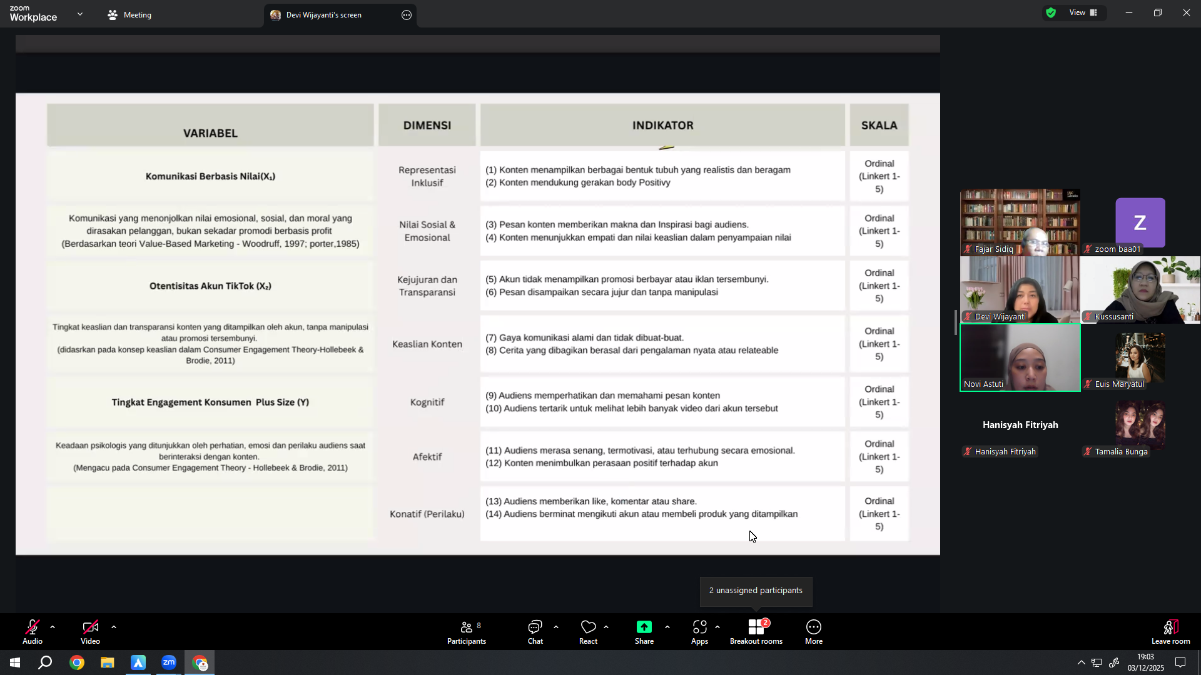This screenshot has width=1201, height=675.
Task: Click Otentisitas Akun TikTok (X₂) cell
Action: point(210,286)
